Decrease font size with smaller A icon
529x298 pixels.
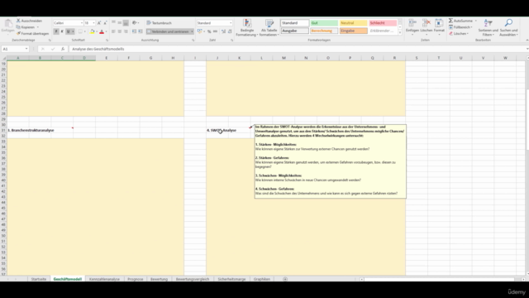105,23
